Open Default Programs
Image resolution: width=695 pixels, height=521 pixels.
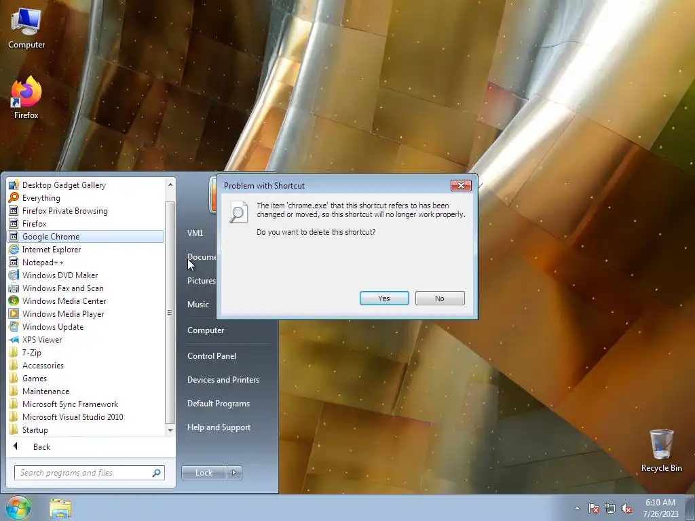tap(219, 404)
